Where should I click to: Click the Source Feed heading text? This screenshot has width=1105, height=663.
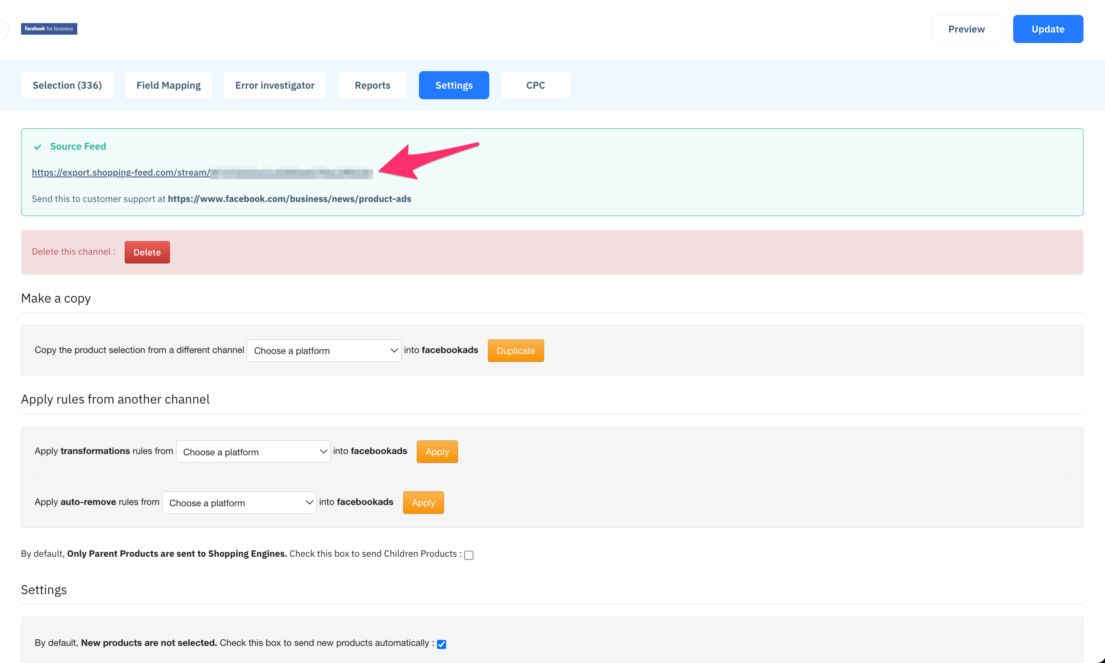pyautogui.click(x=78, y=147)
